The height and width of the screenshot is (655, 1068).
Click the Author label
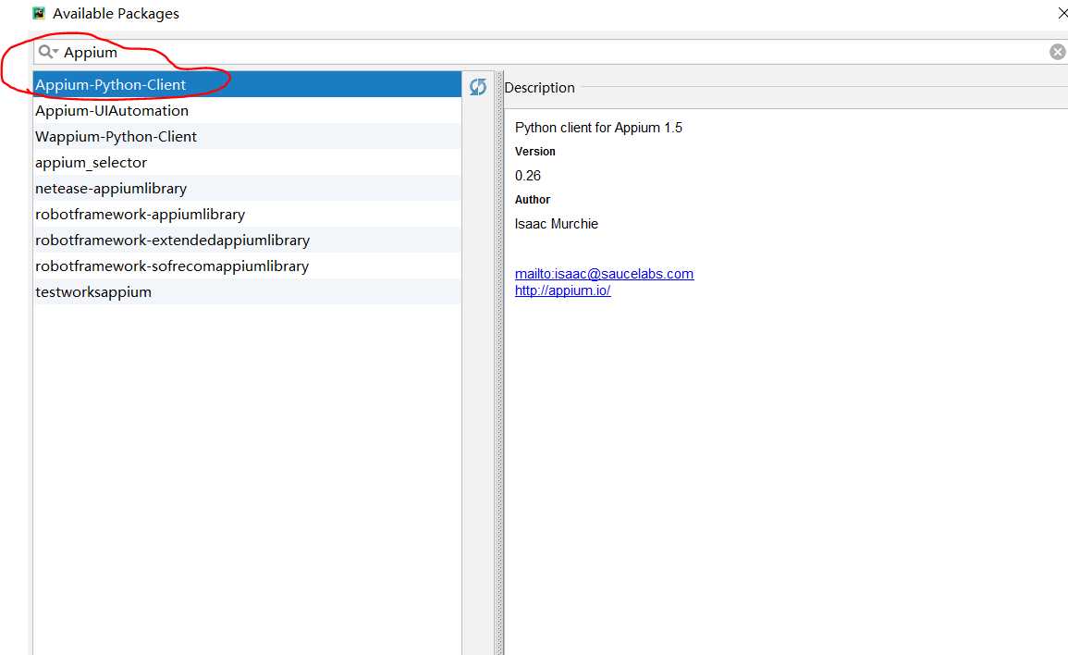(x=533, y=200)
